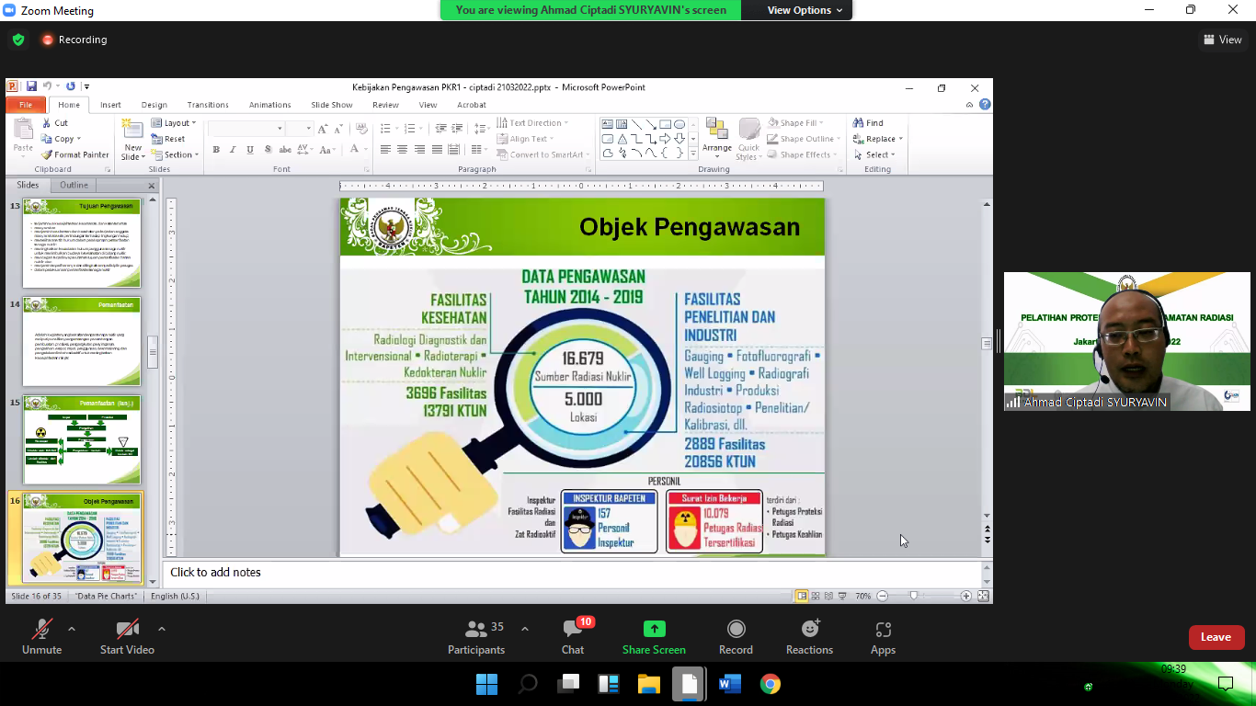
Task: Open the Shape Outline dropdown
Action: [x=803, y=139]
